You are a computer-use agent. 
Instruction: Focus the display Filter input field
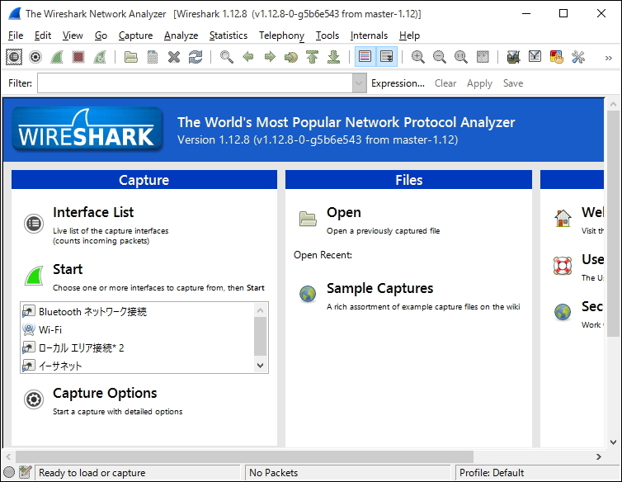pos(195,83)
